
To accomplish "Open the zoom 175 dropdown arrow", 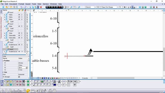I will coord(77,7).
